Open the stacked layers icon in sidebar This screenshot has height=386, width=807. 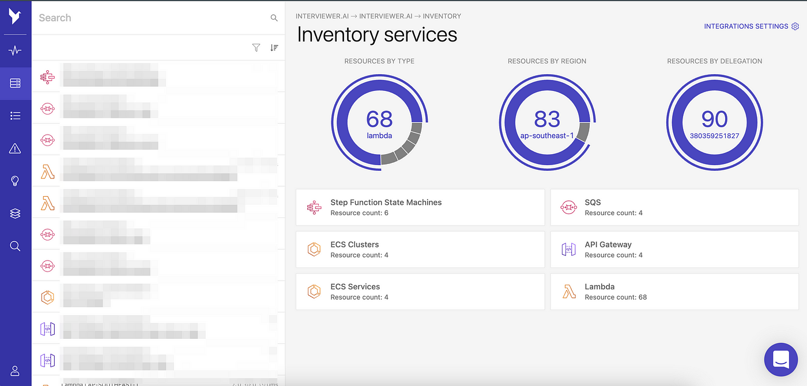click(x=15, y=213)
